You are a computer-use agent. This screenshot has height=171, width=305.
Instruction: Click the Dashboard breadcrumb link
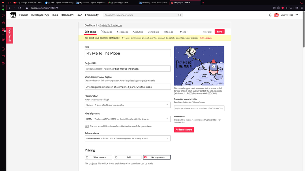[91, 25]
